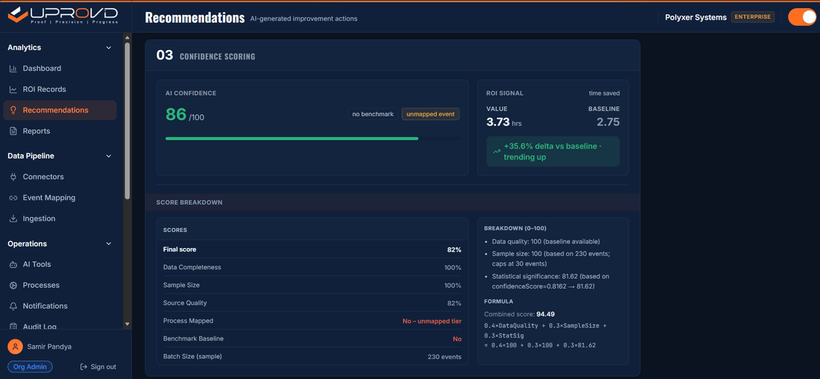The width and height of the screenshot is (820, 379).
Task: Open Event Mapping
Action: click(60, 198)
